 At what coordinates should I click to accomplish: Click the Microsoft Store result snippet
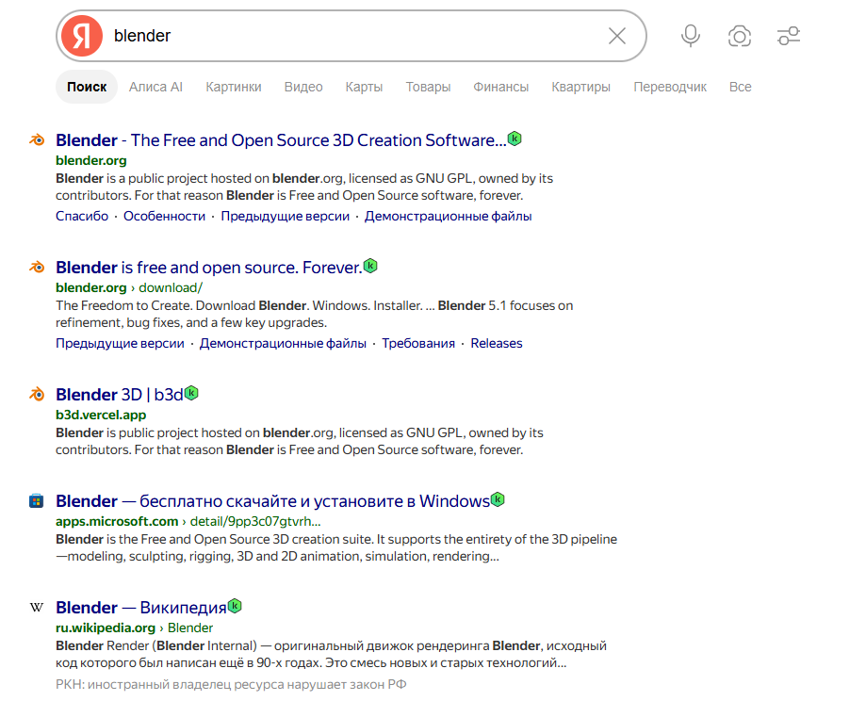click(x=336, y=547)
